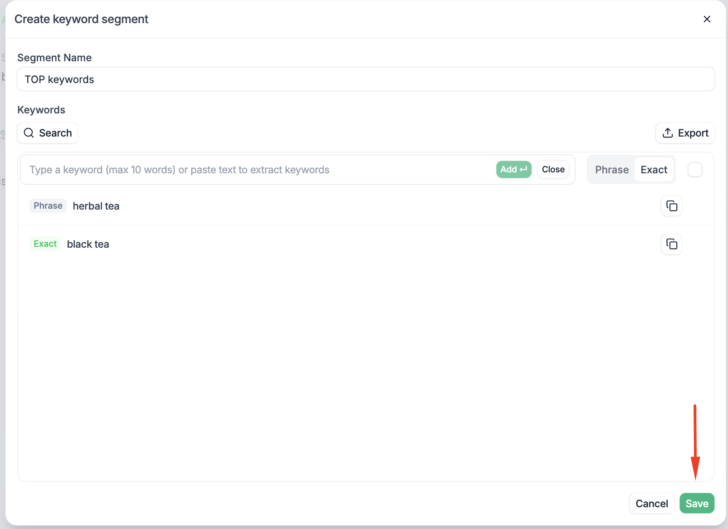Click the Exact tag on black tea
The height and width of the screenshot is (529, 728).
pos(45,244)
